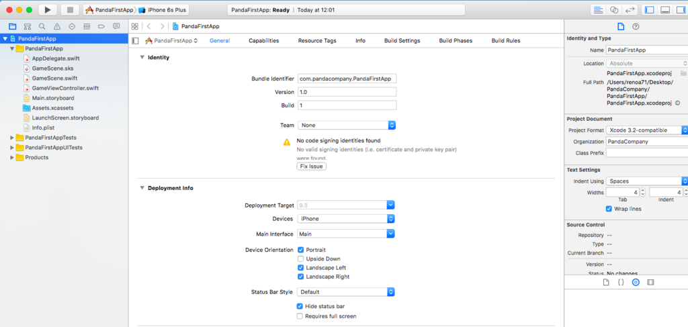Toggle Hide status bar checkbox

coord(300,306)
